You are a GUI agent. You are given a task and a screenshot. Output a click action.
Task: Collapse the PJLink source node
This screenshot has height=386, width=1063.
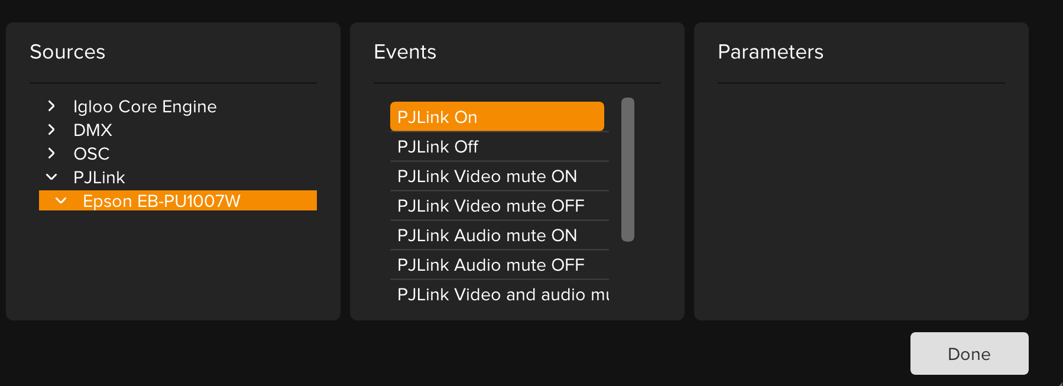pyautogui.click(x=51, y=177)
